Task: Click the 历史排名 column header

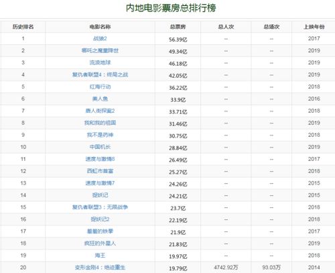Action: (23, 27)
